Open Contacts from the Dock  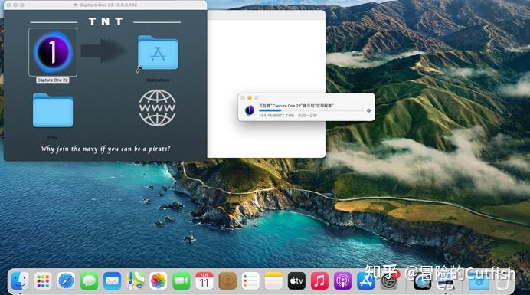[x=227, y=280]
